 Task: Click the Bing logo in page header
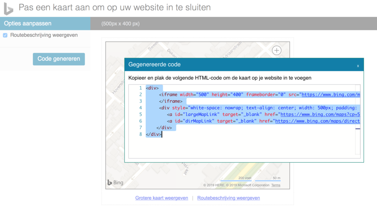pyautogui.click(x=9, y=9)
